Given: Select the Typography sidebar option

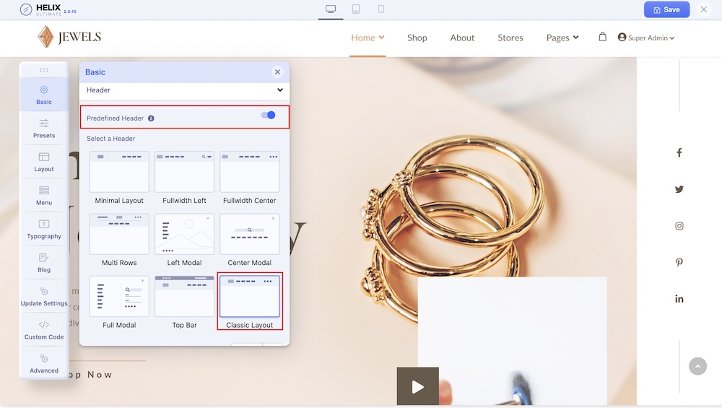Looking at the screenshot, I should (x=44, y=229).
